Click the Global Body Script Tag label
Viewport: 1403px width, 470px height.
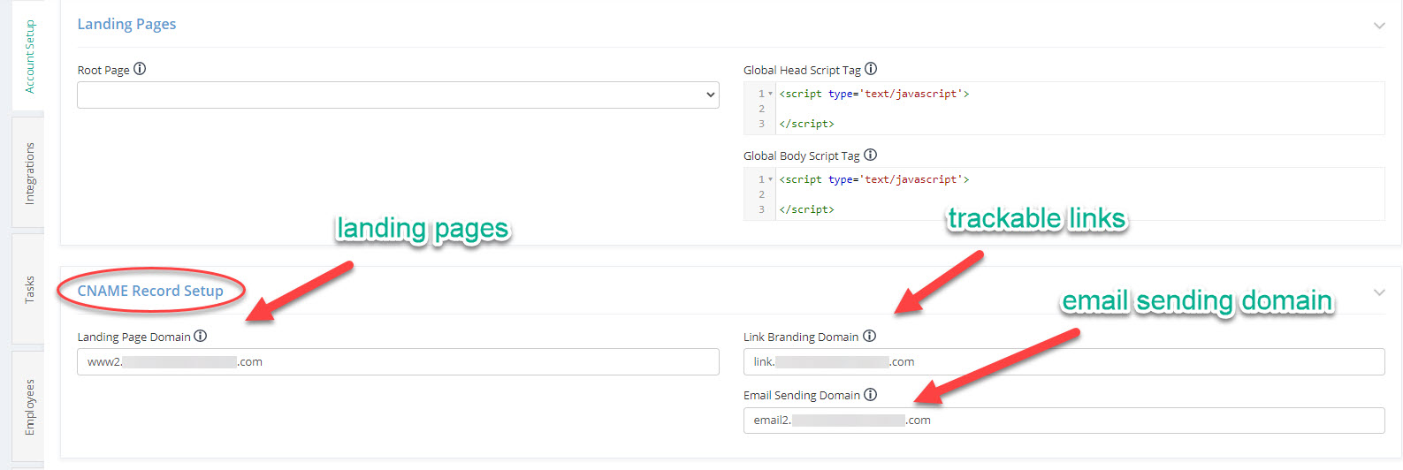(x=802, y=155)
